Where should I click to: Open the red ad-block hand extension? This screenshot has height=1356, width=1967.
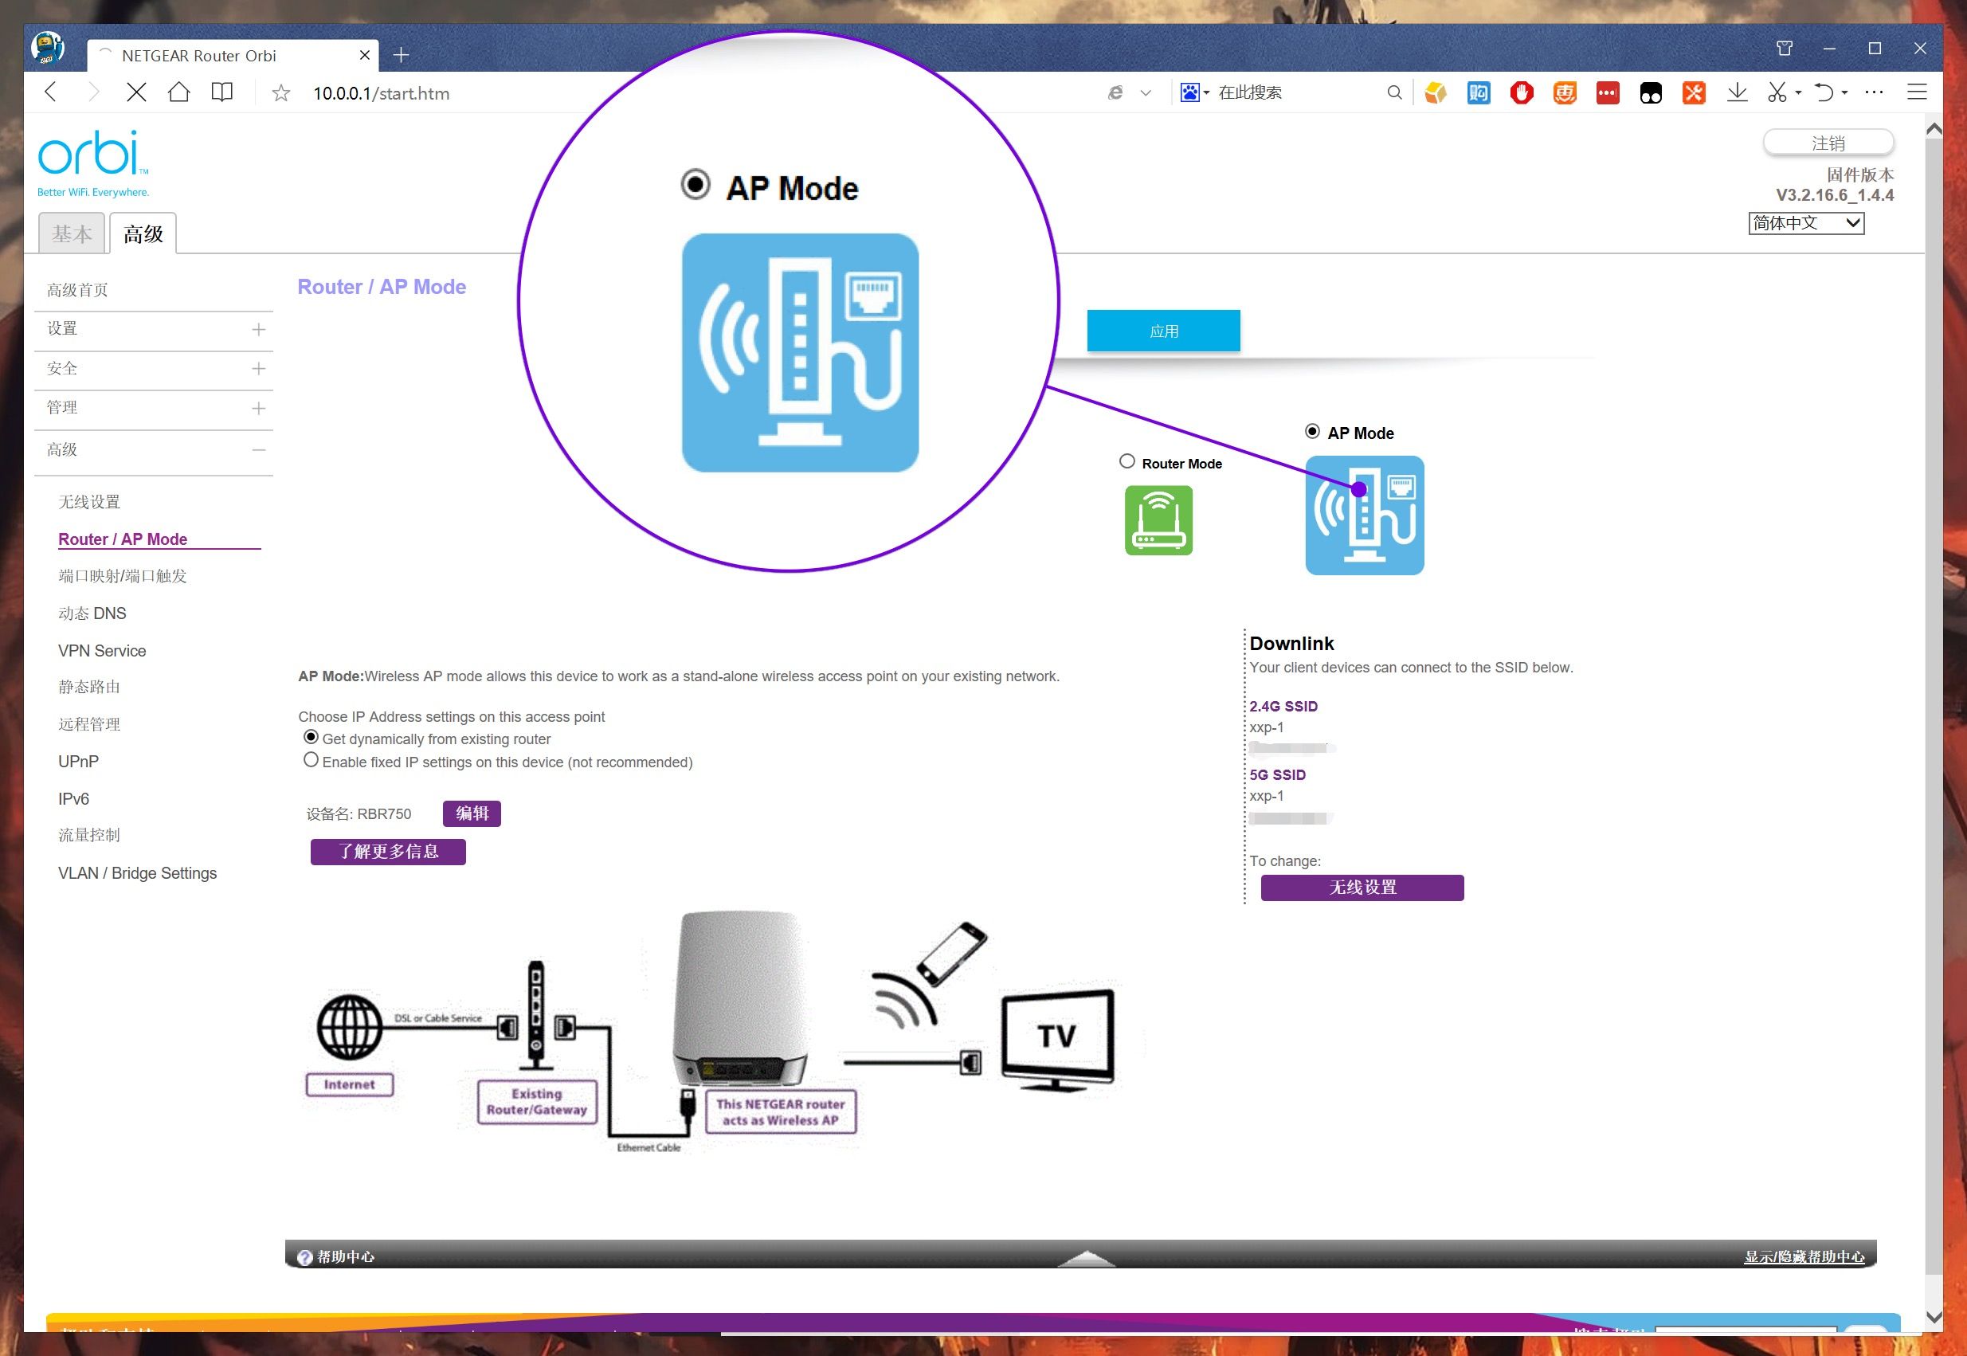(x=1522, y=92)
